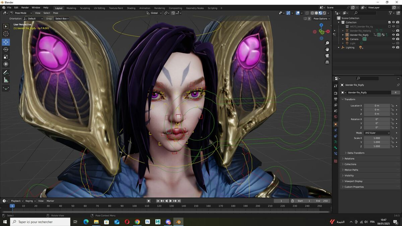Choose the Annotate tool
Viewport: 402px width, 226px height.
(x=6, y=72)
